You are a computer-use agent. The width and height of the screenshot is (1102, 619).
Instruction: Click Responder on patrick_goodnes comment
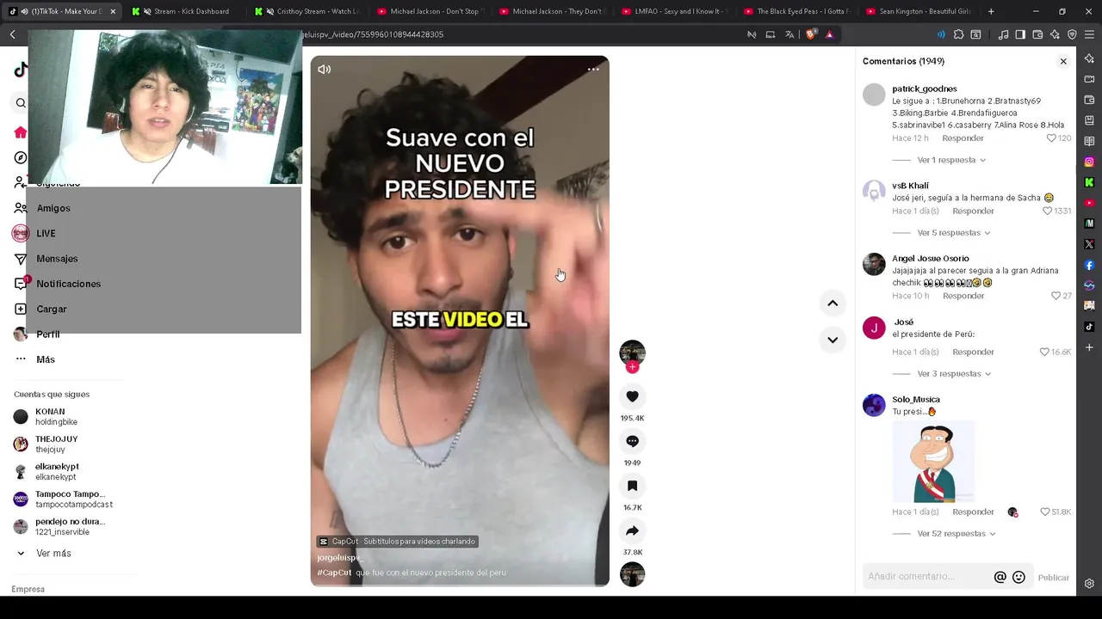pyautogui.click(x=963, y=138)
